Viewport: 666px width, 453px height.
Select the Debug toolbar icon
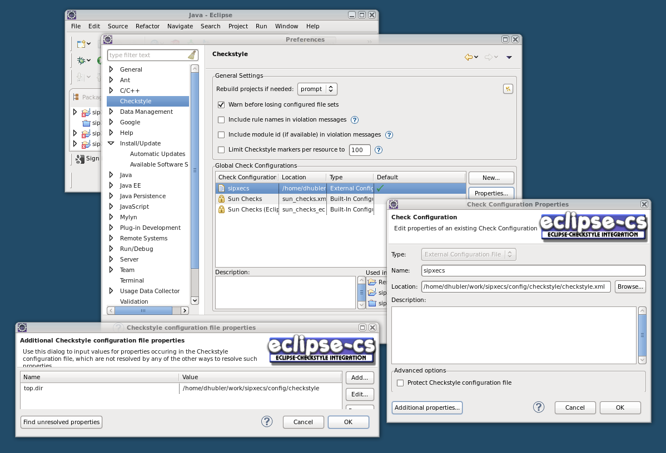click(81, 61)
